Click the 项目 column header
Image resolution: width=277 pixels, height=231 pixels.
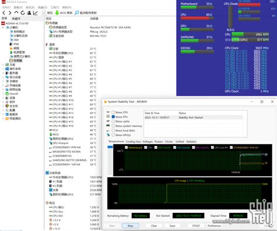tap(49, 19)
